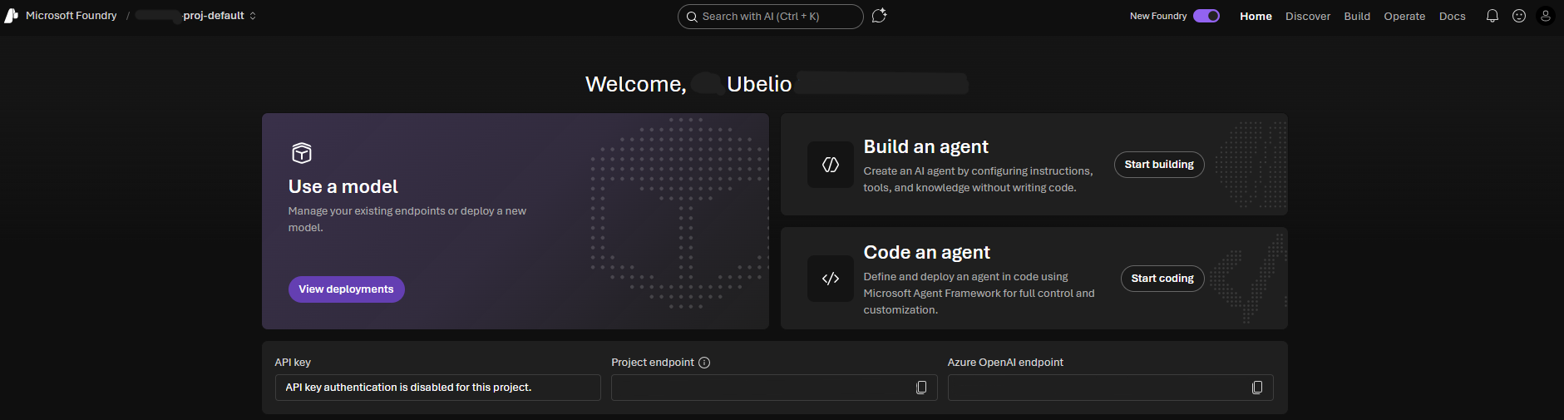The height and width of the screenshot is (420, 1564).
Task: Click the Build an agent icon tile
Action: point(831,165)
